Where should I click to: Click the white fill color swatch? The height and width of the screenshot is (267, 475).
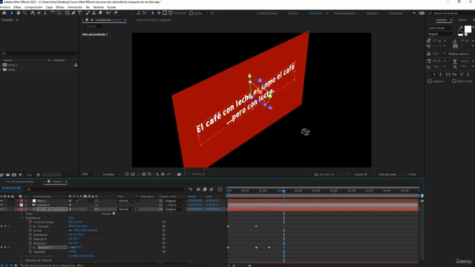[x=468, y=29]
